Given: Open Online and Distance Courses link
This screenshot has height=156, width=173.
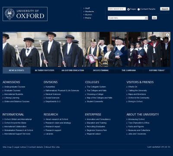Looking at the screenshot, I should click(17, 101).
